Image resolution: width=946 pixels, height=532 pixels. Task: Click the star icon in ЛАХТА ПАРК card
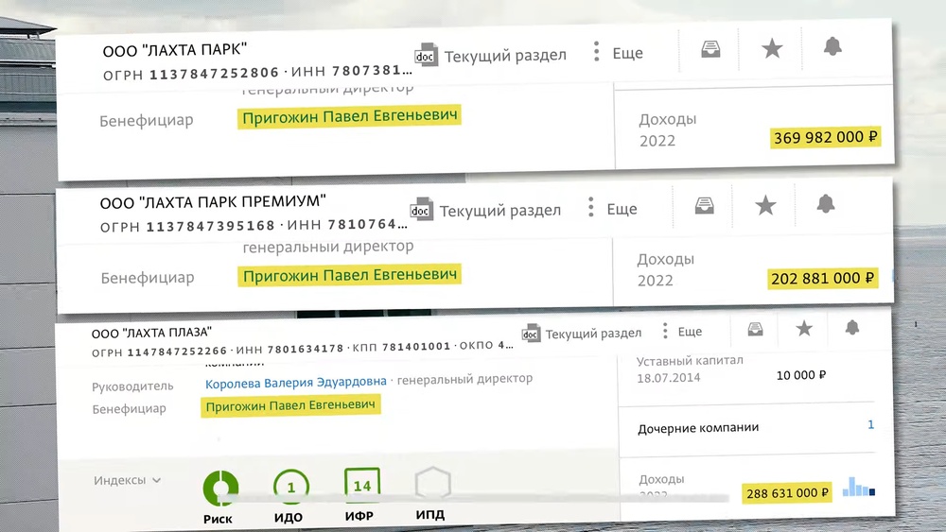pos(772,47)
